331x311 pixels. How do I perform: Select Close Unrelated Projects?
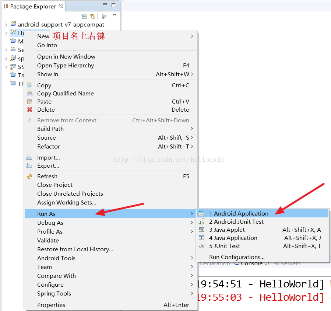click(x=111, y=194)
